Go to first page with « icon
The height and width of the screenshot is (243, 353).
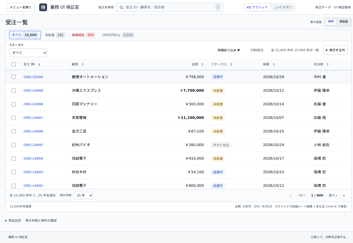point(290,195)
